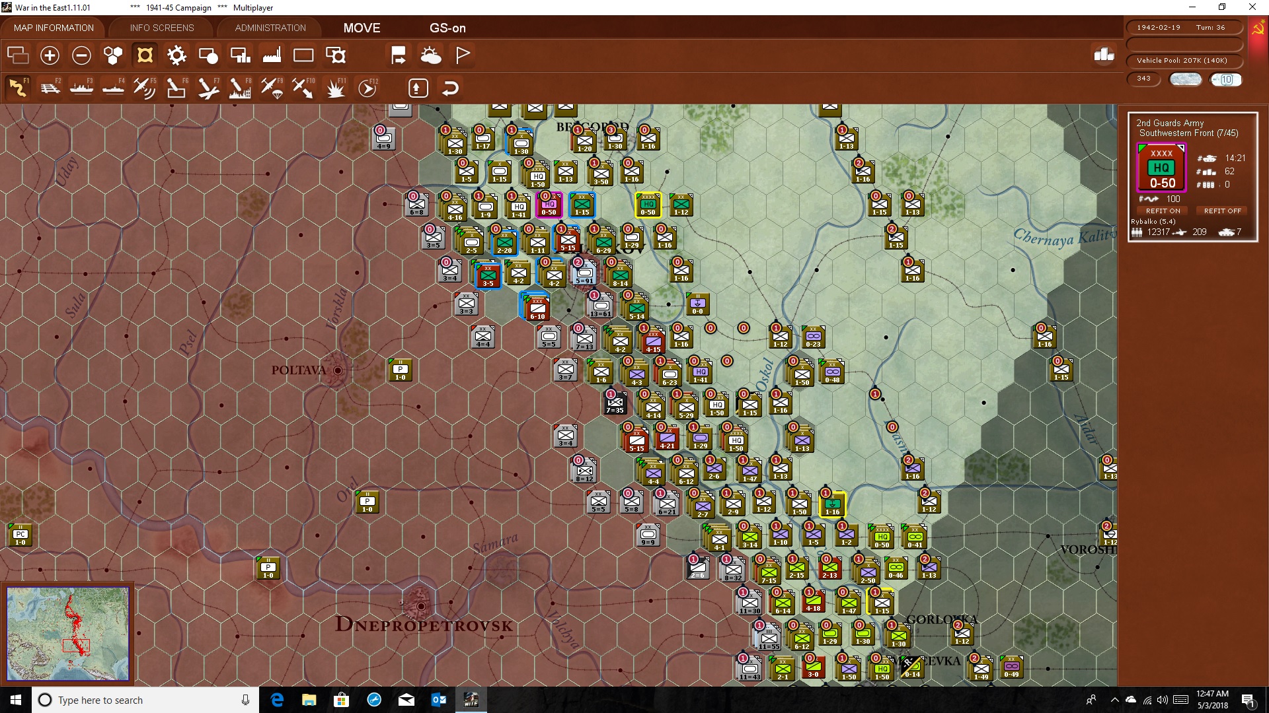Click the undo move arrow icon

click(450, 88)
